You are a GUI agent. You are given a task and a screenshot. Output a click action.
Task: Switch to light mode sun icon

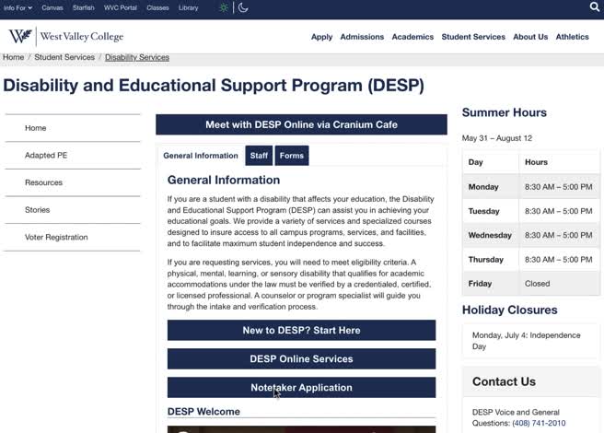224,7
